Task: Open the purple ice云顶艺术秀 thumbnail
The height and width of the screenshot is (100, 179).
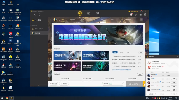Action: point(67,66)
